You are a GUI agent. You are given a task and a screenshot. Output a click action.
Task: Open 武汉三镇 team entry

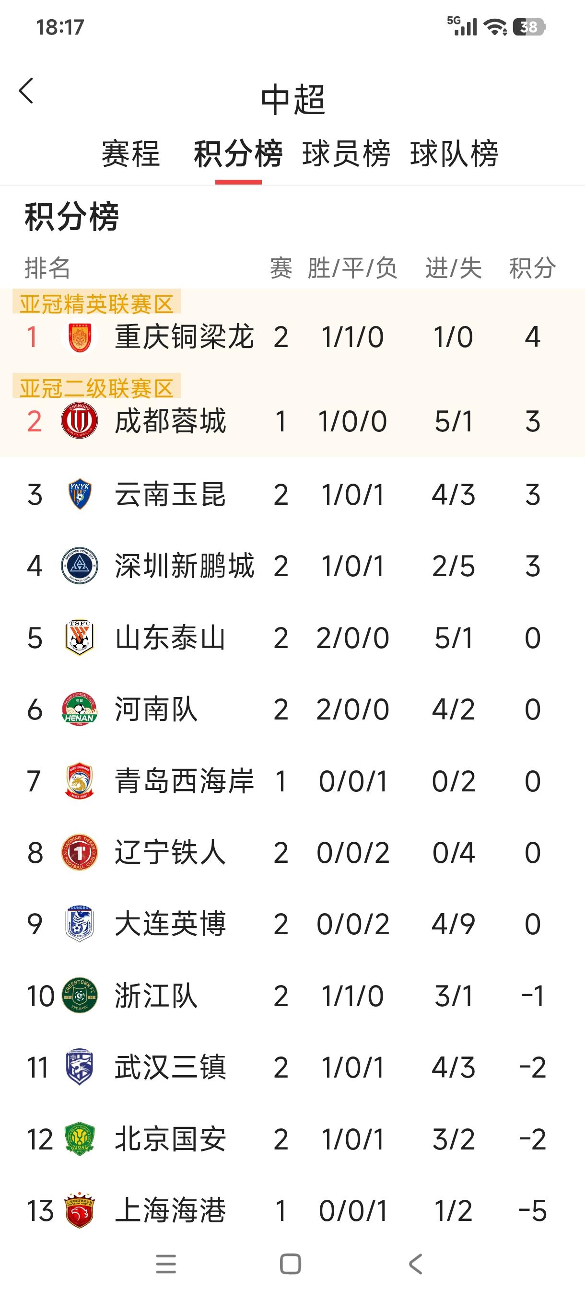pyautogui.click(x=170, y=1068)
